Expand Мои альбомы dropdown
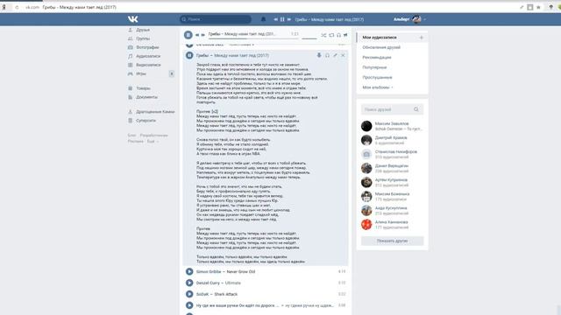The width and height of the screenshot is (561, 315). tap(378, 87)
